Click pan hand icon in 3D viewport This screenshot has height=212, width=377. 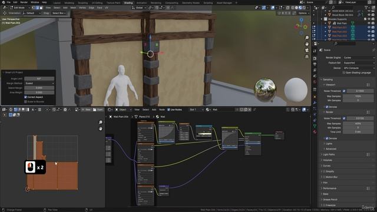[x=307, y=44]
